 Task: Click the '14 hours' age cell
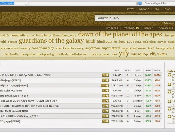tap(138, 101)
